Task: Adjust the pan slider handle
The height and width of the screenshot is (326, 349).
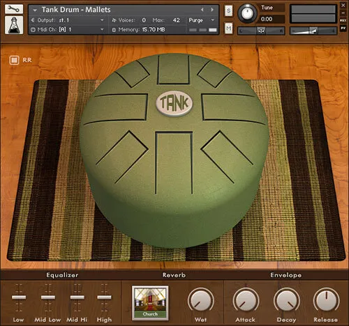Action: [x=261, y=31]
